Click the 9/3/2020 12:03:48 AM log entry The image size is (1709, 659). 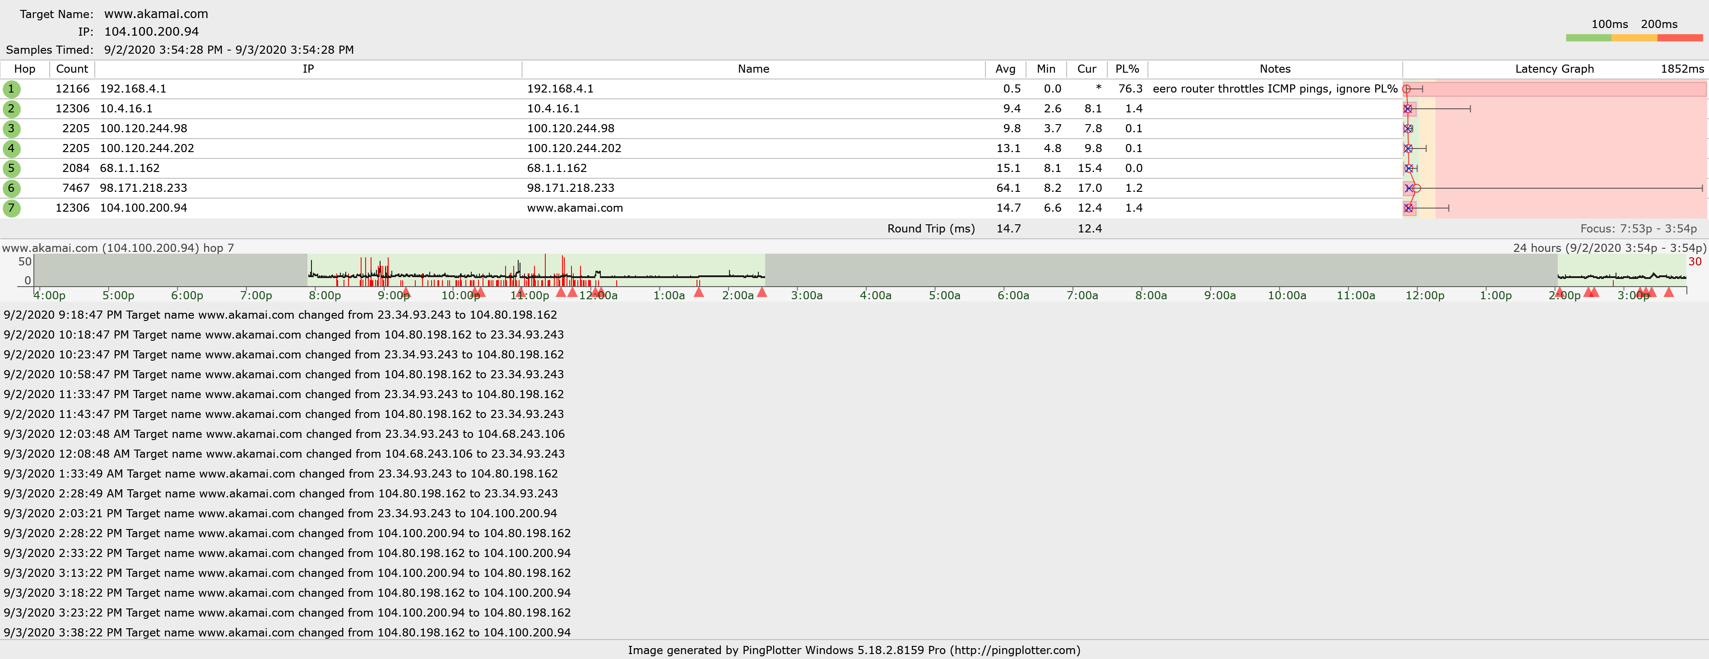284,435
